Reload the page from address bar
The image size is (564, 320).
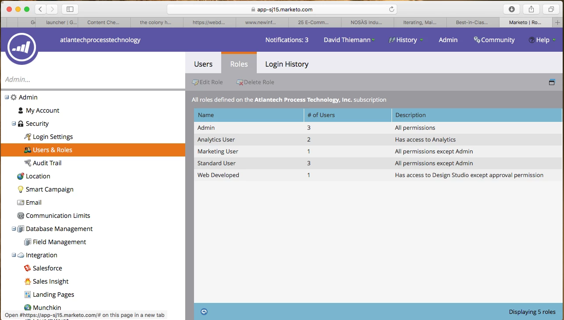(392, 9)
